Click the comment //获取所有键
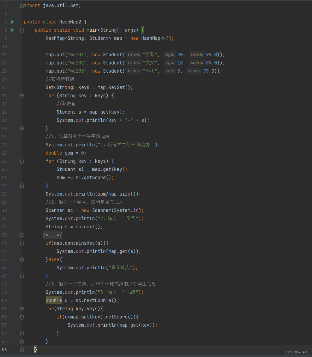This screenshot has width=312, height=357. click(x=60, y=79)
